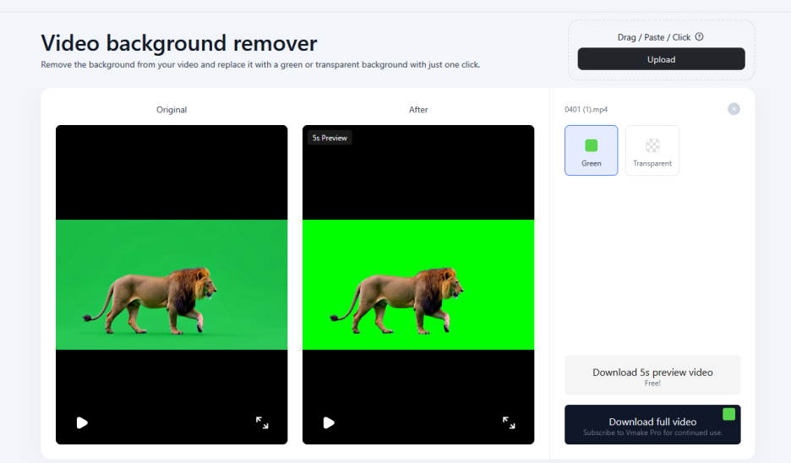Click the lion in the After video
Screen dimensions: 791x463
click(407, 296)
